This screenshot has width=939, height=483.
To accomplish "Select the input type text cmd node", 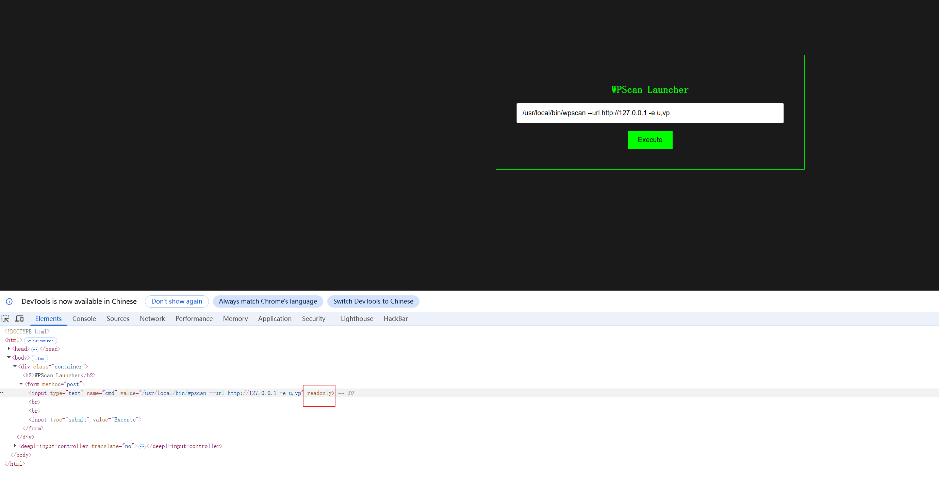I will (182, 393).
